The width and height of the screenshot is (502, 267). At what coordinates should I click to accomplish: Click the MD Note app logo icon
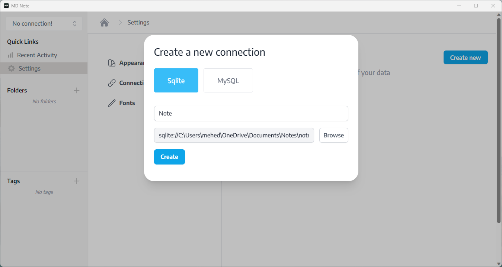click(6, 6)
